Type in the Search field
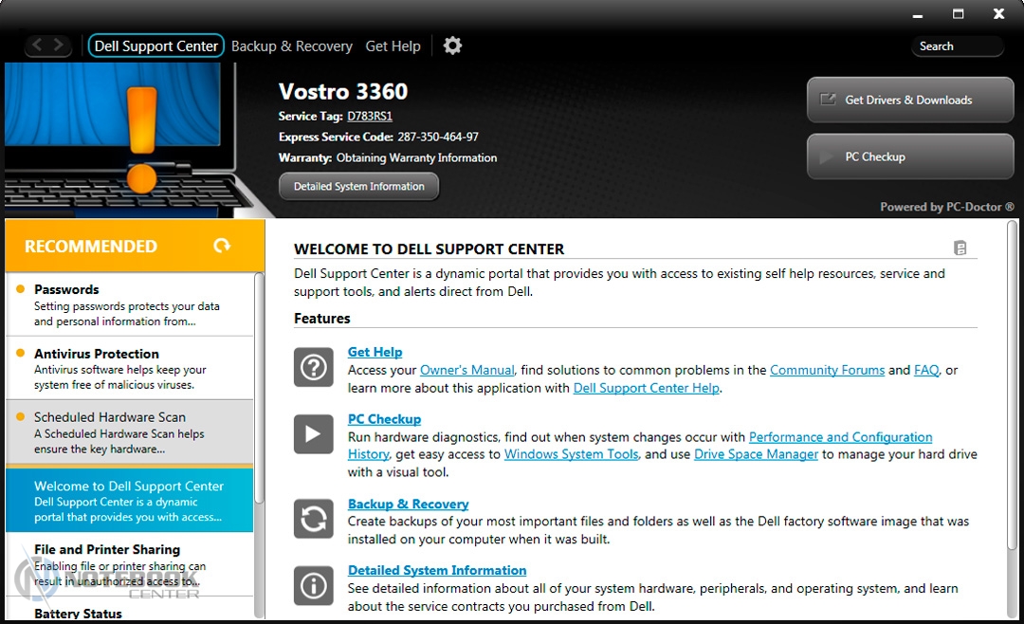The width and height of the screenshot is (1024, 624). pos(958,46)
